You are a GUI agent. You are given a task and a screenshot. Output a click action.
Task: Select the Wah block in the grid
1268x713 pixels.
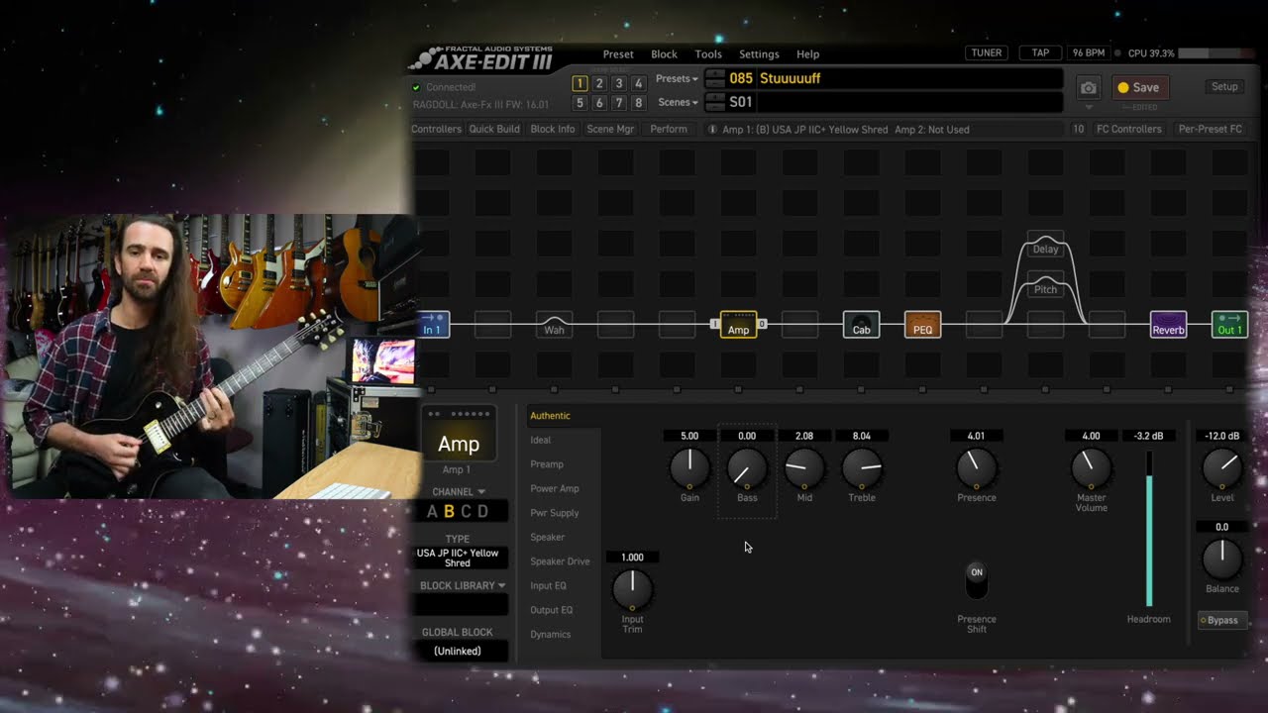coord(554,325)
